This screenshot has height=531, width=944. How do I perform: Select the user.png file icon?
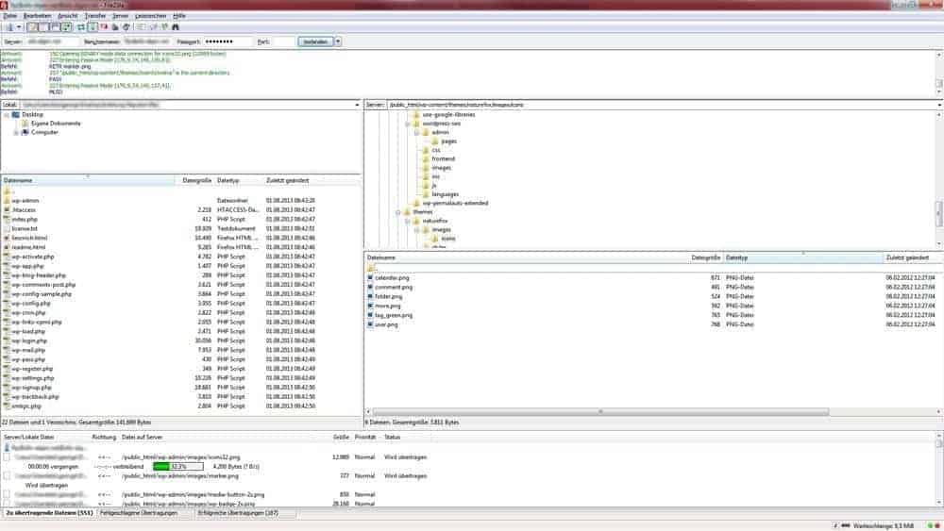pyautogui.click(x=371, y=324)
